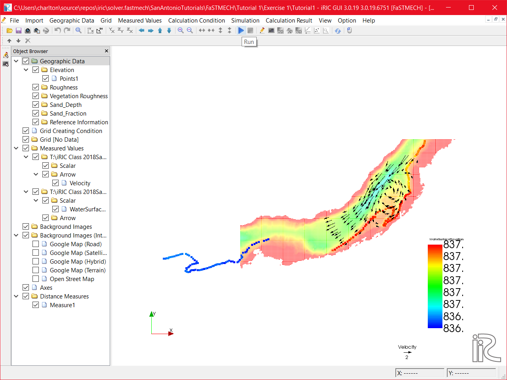This screenshot has height=380, width=507.
Task: Click the water surface elevation color legend bar
Action: tap(435, 286)
